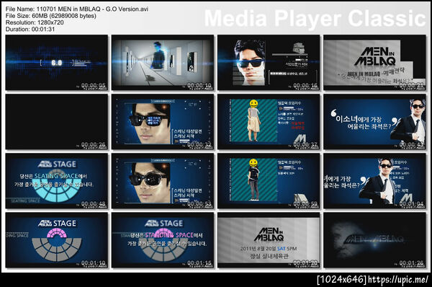Select the thumbnail at timestamp 00:01:26

point(374,240)
